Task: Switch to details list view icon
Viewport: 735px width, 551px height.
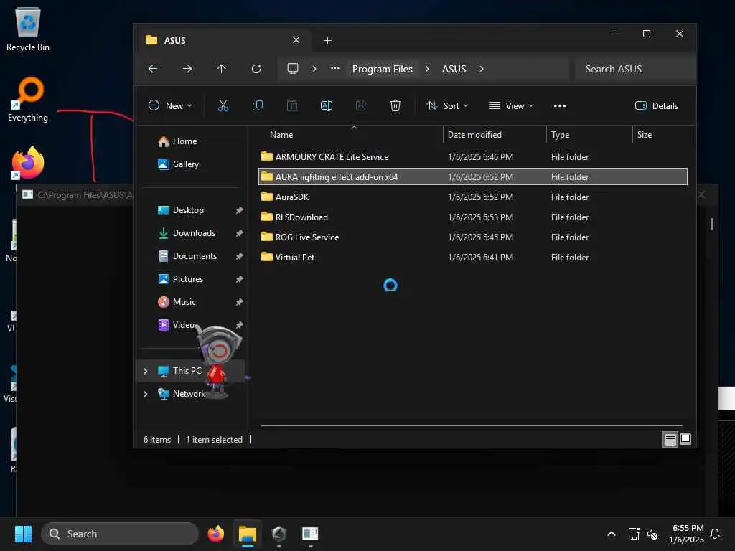Action: coord(670,440)
